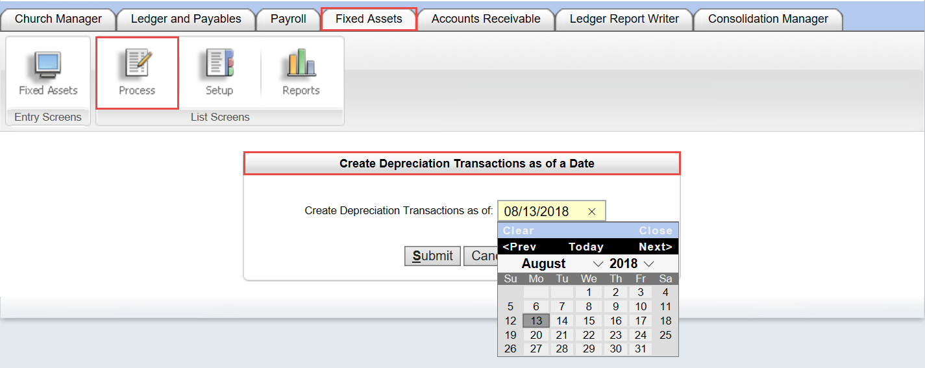Select August 5 in the calendar
This screenshot has width=925, height=368.
[511, 307]
